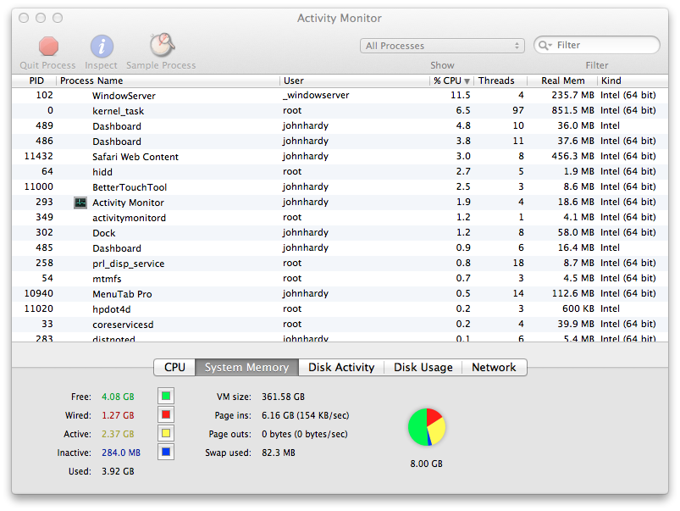Click the green Free memory color swatch
Screen dimensions: 680x511
click(x=166, y=396)
